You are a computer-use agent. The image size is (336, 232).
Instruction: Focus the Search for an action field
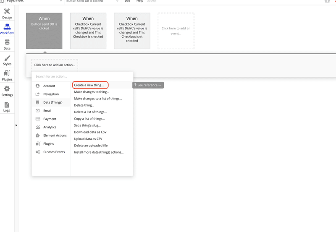(82, 76)
